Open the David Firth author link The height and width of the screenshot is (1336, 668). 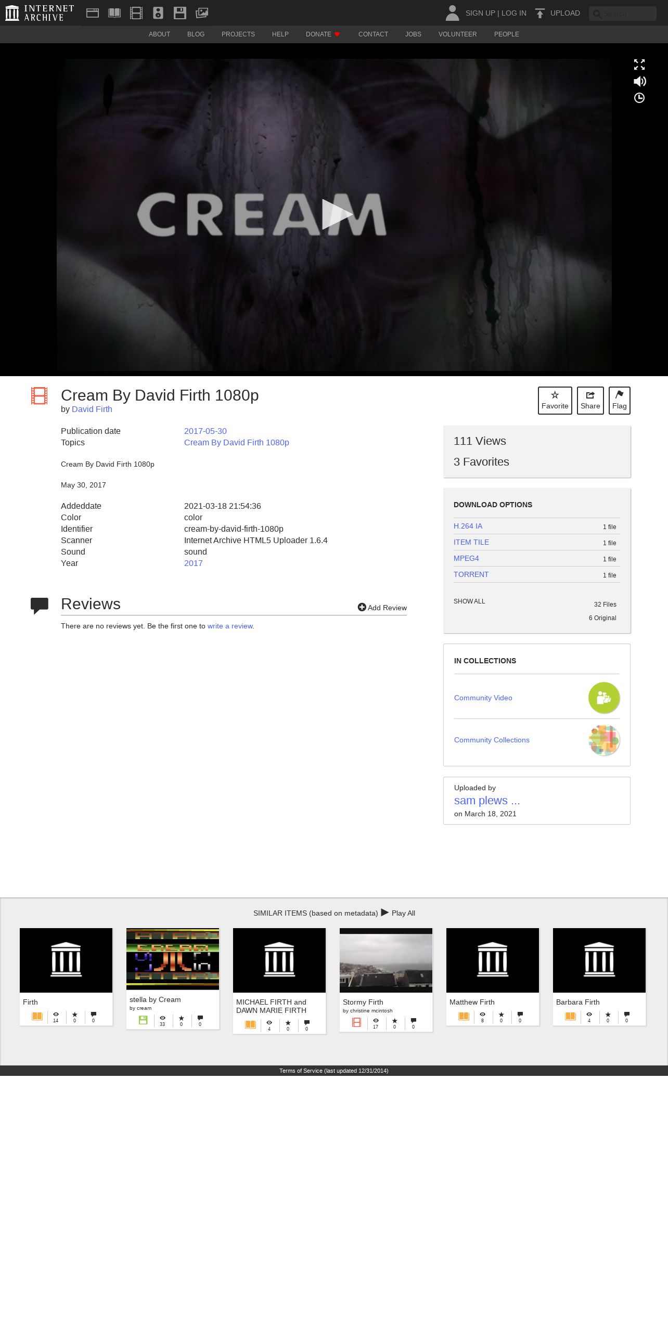click(92, 409)
